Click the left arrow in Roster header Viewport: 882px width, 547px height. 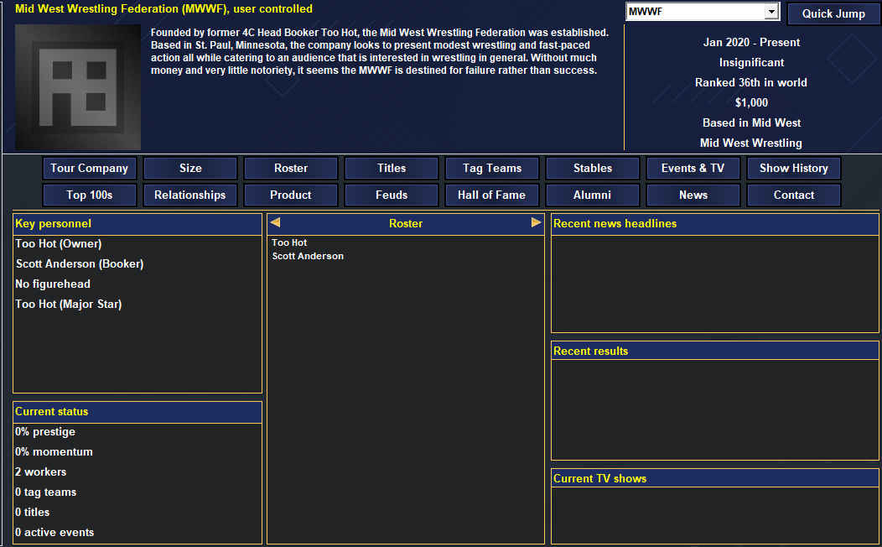275,223
